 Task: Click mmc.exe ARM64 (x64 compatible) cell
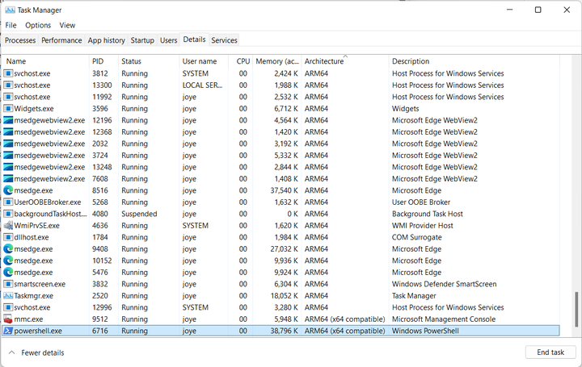click(345, 319)
